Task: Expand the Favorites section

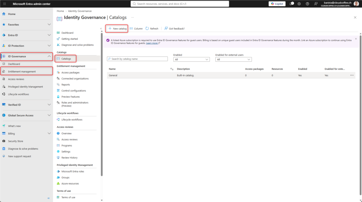Action: coord(49,24)
